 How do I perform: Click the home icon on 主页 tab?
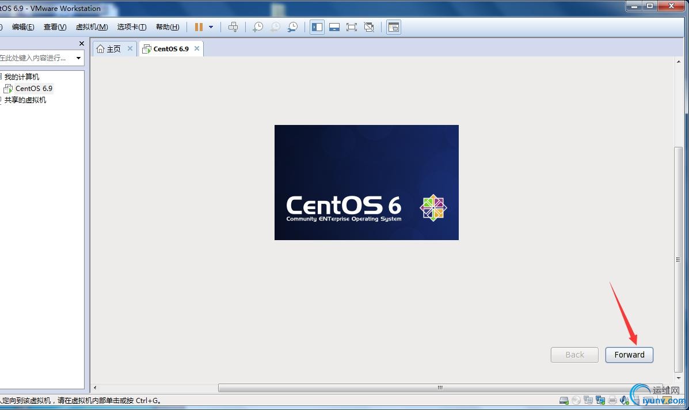[100, 49]
